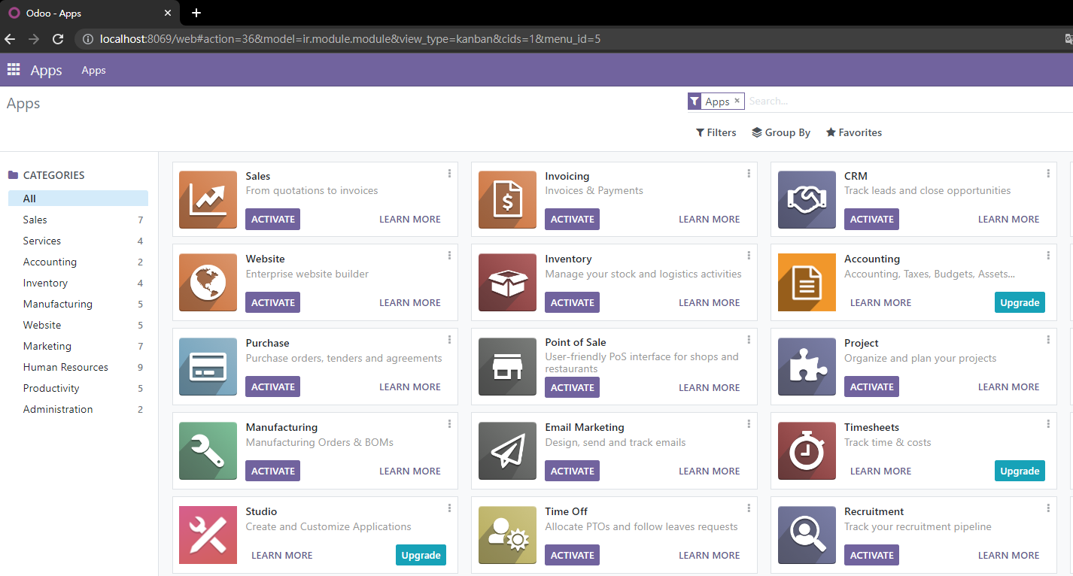Open the CRM card kebab menu
The image size is (1073, 576).
click(1048, 174)
